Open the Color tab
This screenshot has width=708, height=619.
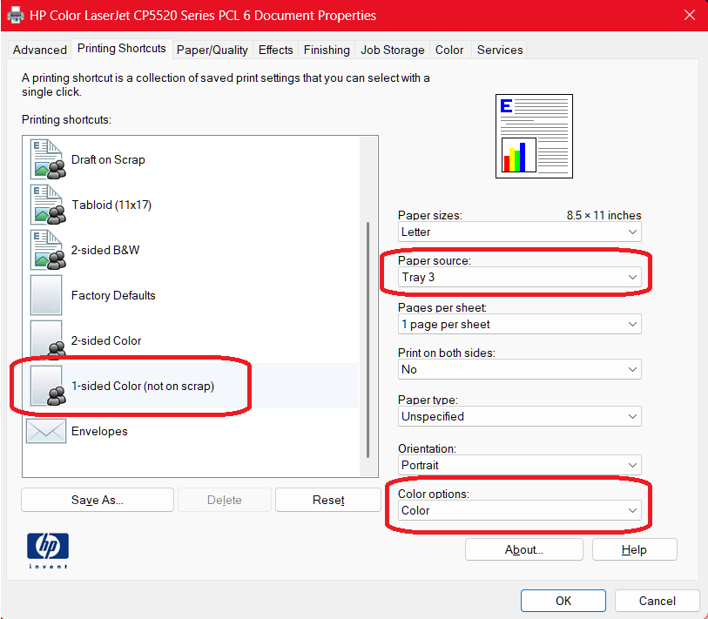click(449, 50)
